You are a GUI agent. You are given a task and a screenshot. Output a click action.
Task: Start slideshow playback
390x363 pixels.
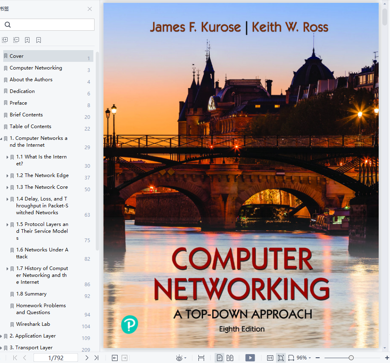[250, 358]
